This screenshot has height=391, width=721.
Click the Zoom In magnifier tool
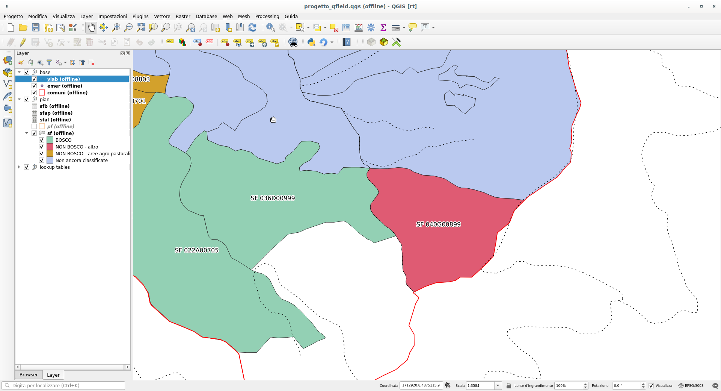coord(116,27)
